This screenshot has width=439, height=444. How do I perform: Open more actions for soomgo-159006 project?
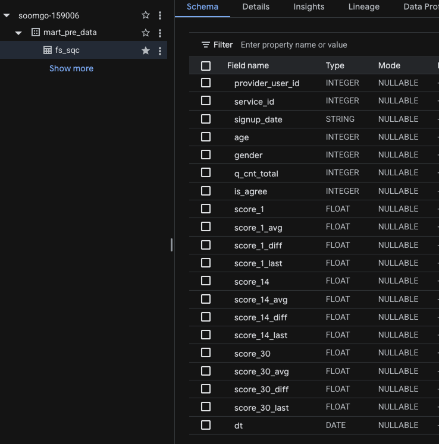pyautogui.click(x=160, y=15)
